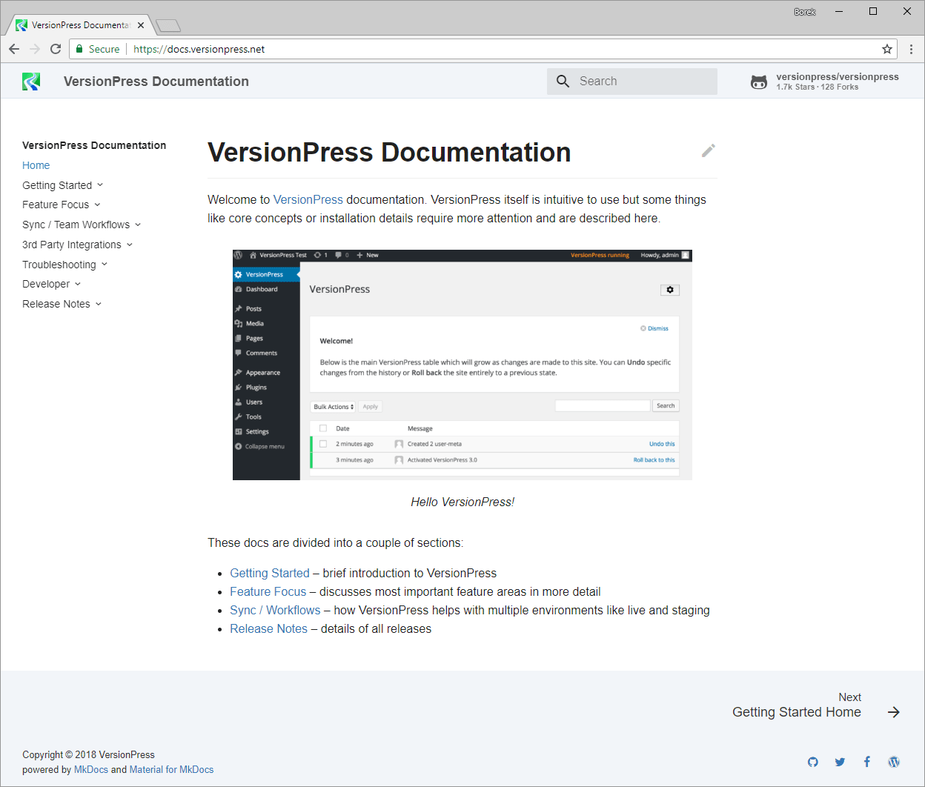Follow the Material for MkDocs link
Viewport: 925px width, 787px height.
click(x=171, y=769)
